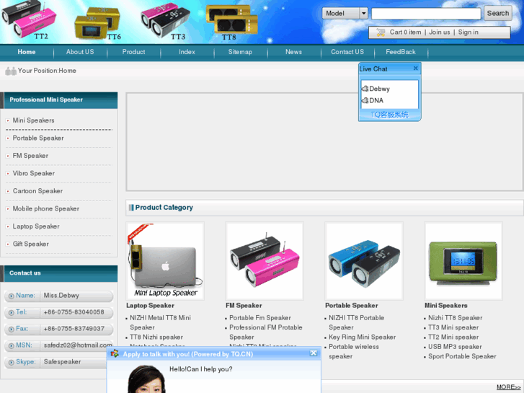This screenshot has width=524, height=393.
Task: Click the MSN email safedz02@hotmail.com
Action: pyautogui.click(x=78, y=345)
